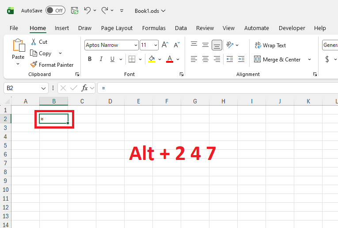Click Increase Font Size icon
Viewport: 338px width, 228px height.
pyautogui.click(x=165, y=45)
